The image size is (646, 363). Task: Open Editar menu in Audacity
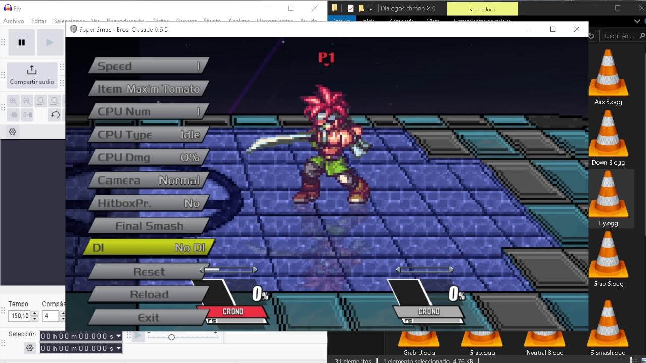click(39, 21)
